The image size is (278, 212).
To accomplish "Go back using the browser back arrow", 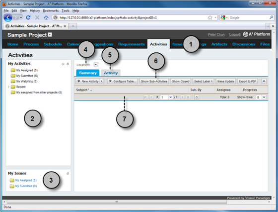I will pos(8,17).
